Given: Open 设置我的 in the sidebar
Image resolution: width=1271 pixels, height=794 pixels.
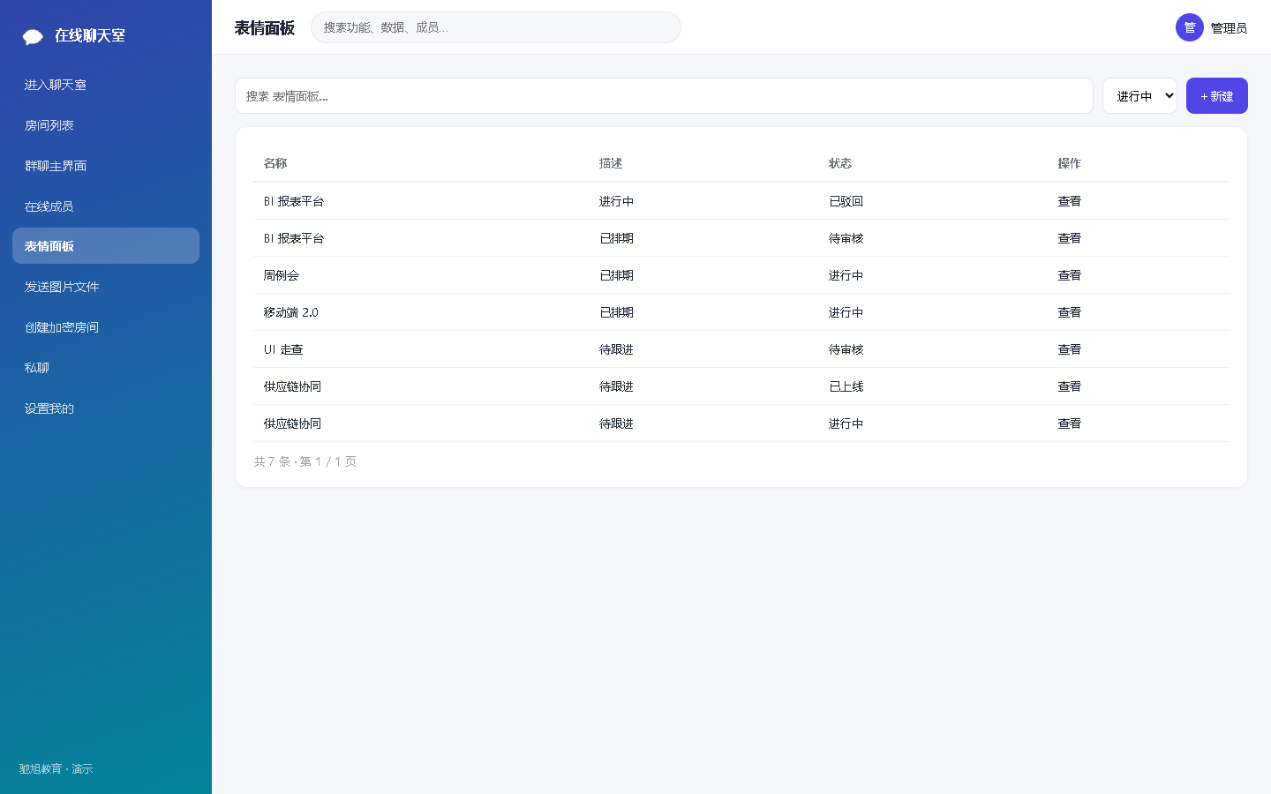Looking at the screenshot, I should 106,408.
